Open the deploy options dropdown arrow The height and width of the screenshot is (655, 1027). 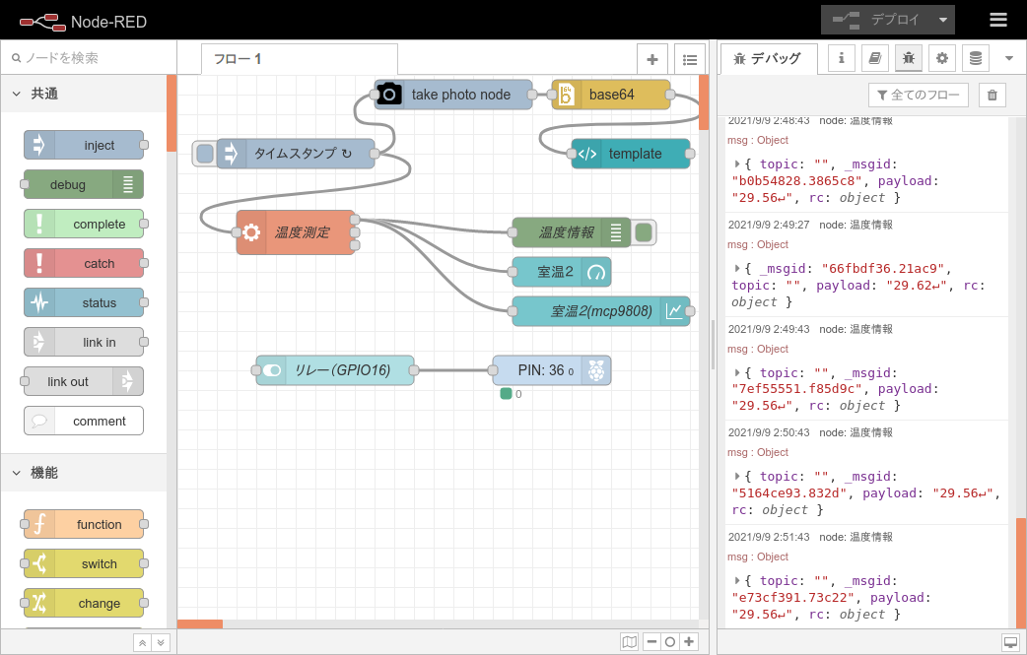[x=943, y=20]
